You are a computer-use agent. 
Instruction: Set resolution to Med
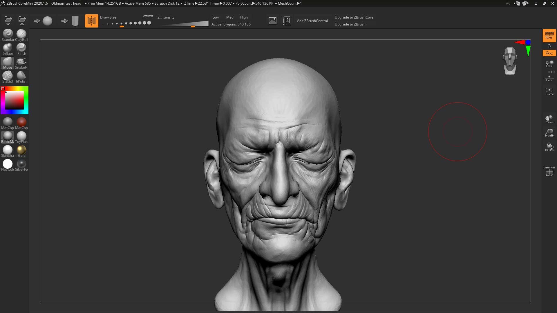click(x=230, y=17)
